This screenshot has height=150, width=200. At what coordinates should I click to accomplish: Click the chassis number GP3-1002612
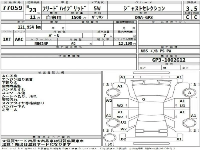point(168,60)
